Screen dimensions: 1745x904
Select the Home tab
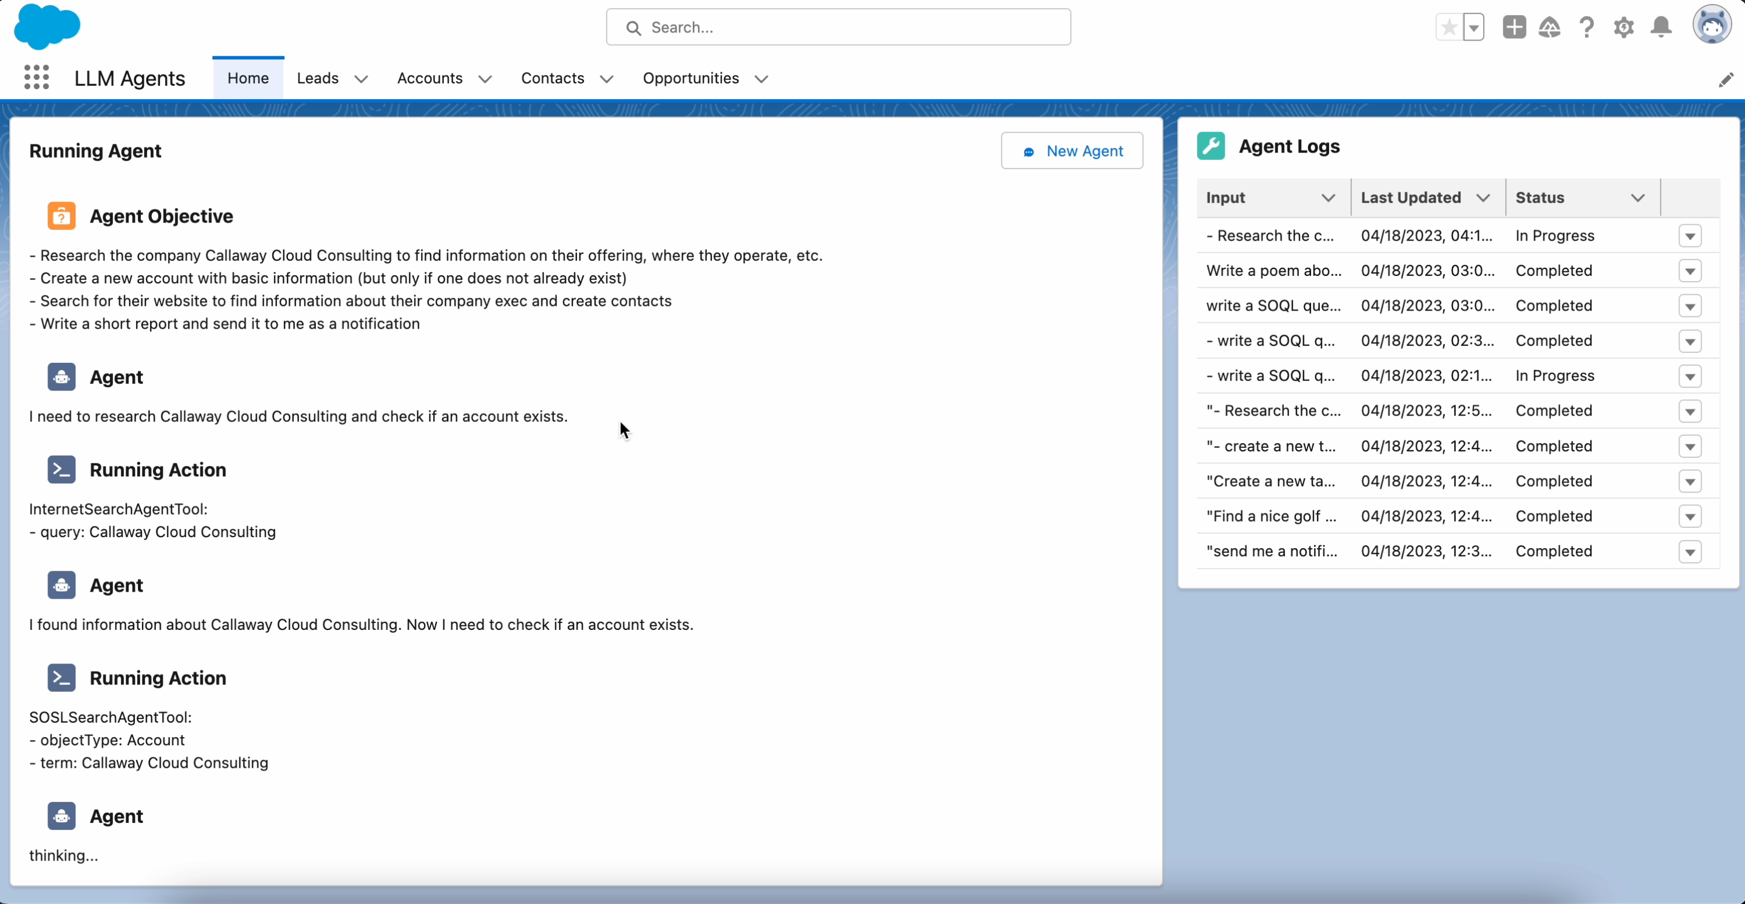248,77
